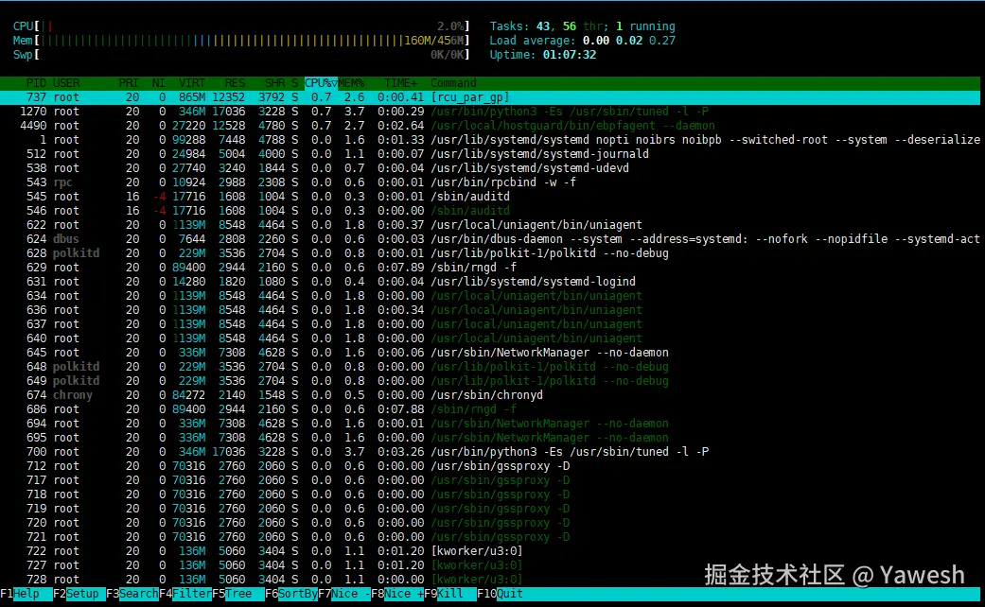The height and width of the screenshot is (607, 985).
Task: Activate Filter in the bottom bar
Action: point(191,594)
